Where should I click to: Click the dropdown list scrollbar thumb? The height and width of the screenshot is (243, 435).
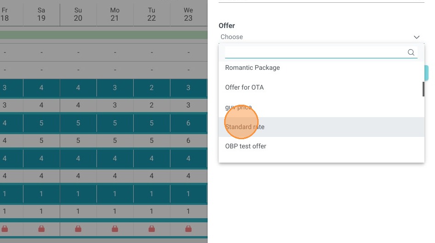(x=424, y=89)
